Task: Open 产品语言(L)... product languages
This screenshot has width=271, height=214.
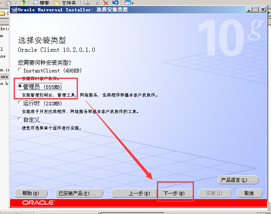Action: [x=238, y=180]
